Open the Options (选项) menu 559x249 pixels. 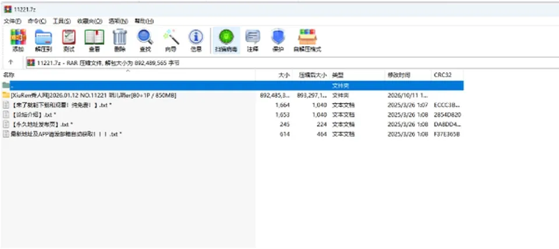(x=118, y=21)
